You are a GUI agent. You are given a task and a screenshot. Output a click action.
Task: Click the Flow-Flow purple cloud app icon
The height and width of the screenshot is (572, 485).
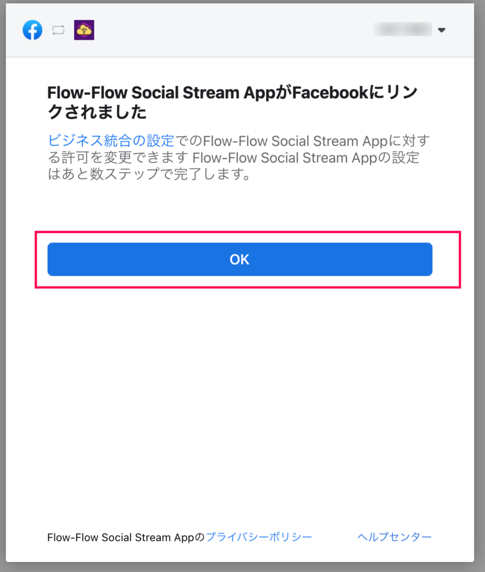pyautogui.click(x=84, y=30)
